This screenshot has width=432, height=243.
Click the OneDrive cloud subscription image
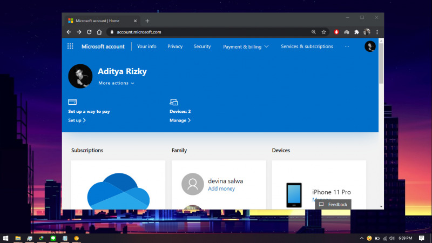(x=118, y=191)
